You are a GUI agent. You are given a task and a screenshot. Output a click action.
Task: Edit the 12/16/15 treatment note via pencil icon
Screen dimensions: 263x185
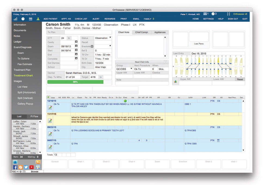[50, 107]
